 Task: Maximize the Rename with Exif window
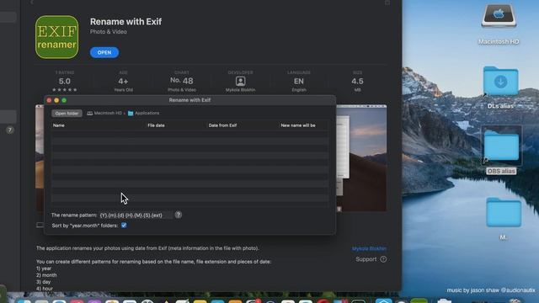pyautogui.click(x=64, y=100)
